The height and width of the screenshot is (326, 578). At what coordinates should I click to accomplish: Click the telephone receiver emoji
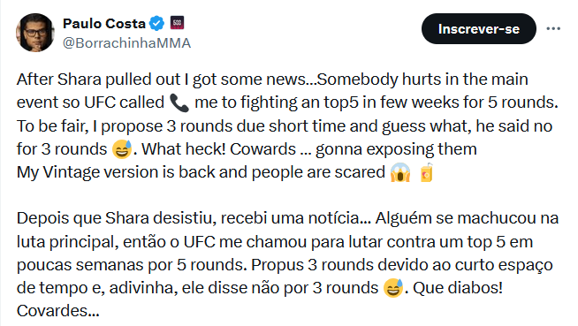click(x=179, y=102)
